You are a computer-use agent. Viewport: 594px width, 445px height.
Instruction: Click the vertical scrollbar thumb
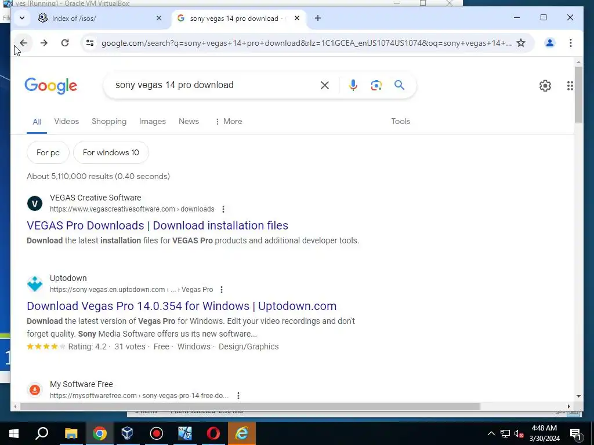click(578, 94)
